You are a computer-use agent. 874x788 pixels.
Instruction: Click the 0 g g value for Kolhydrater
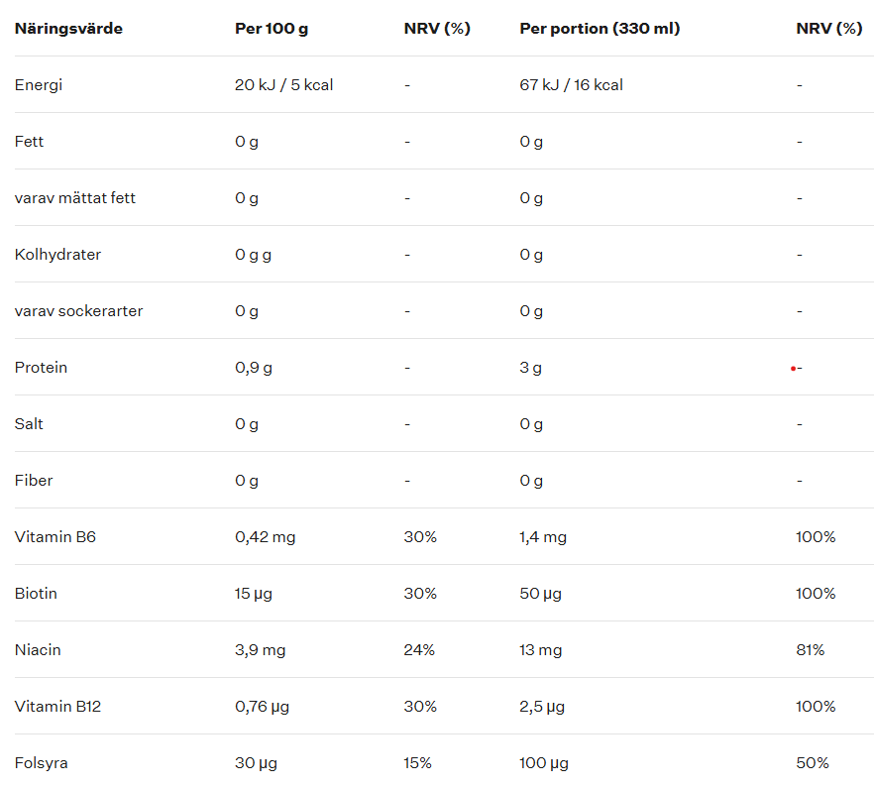pyautogui.click(x=253, y=255)
